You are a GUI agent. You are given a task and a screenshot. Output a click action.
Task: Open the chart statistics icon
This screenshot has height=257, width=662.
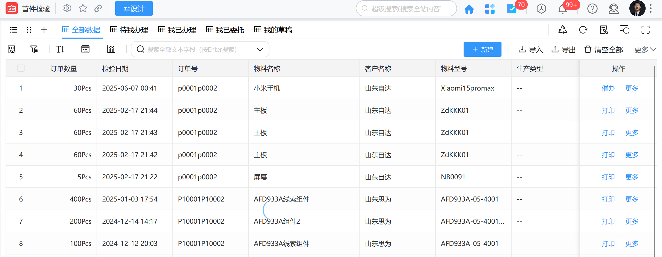coord(111,49)
